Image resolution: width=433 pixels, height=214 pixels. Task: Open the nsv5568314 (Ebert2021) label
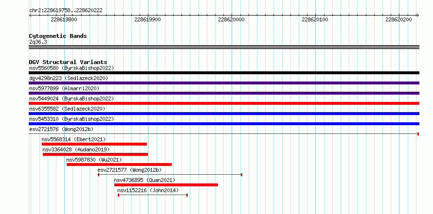coord(74,139)
